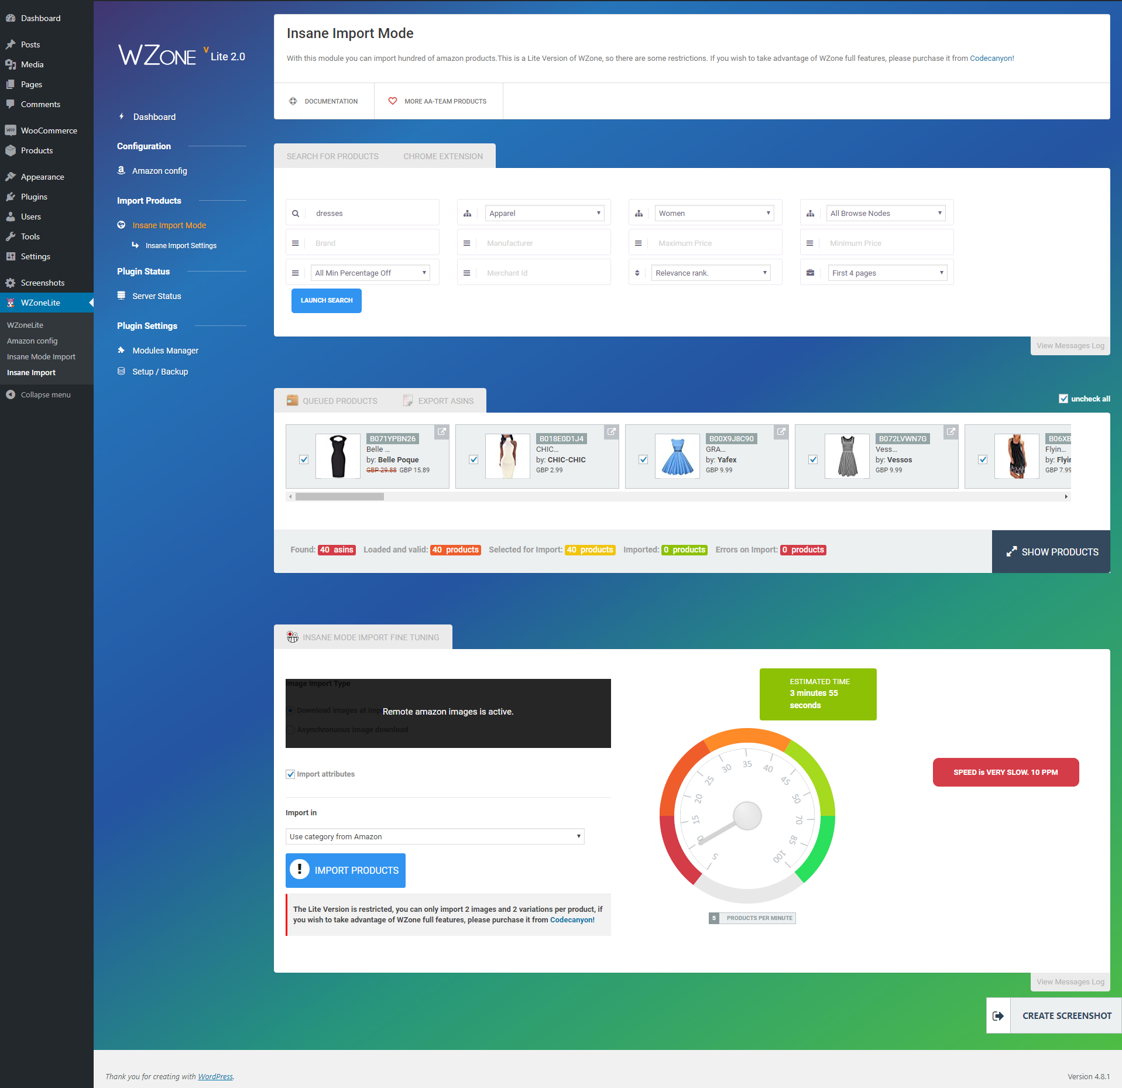Click the Appearance paintbrush icon
Image resolution: width=1122 pixels, height=1088 pixels.
point(11,177)
